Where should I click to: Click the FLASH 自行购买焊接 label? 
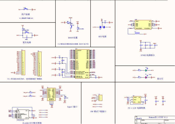point(32,123)
